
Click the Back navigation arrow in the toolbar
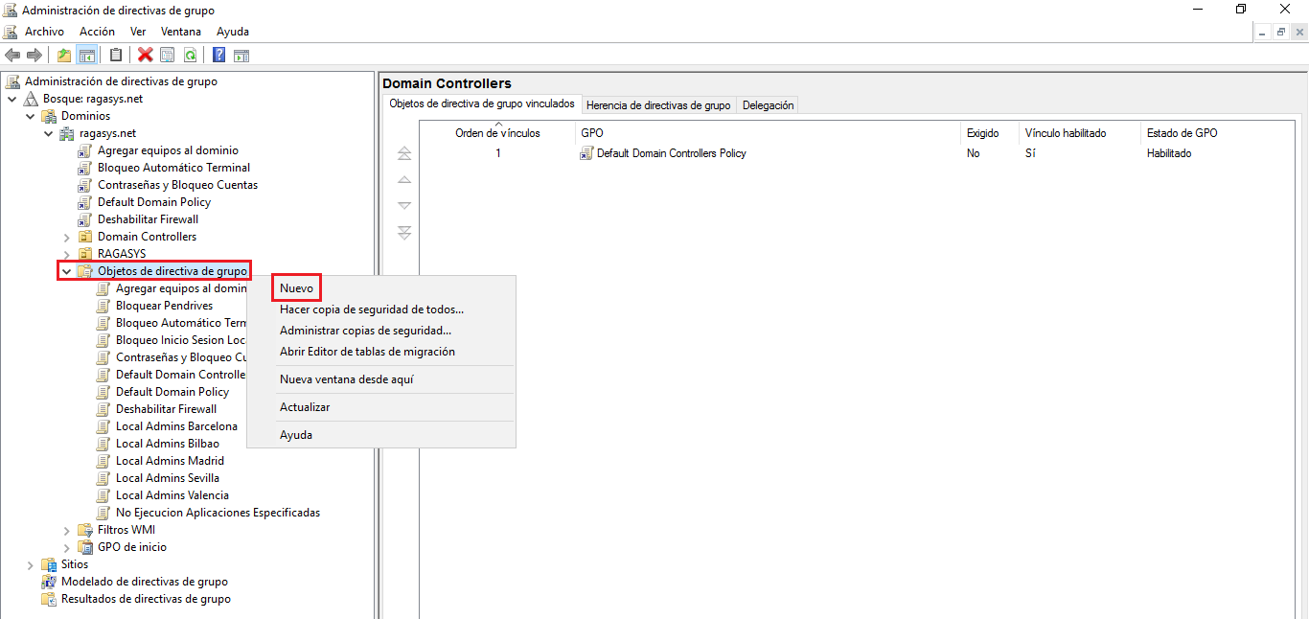[12, 55]
